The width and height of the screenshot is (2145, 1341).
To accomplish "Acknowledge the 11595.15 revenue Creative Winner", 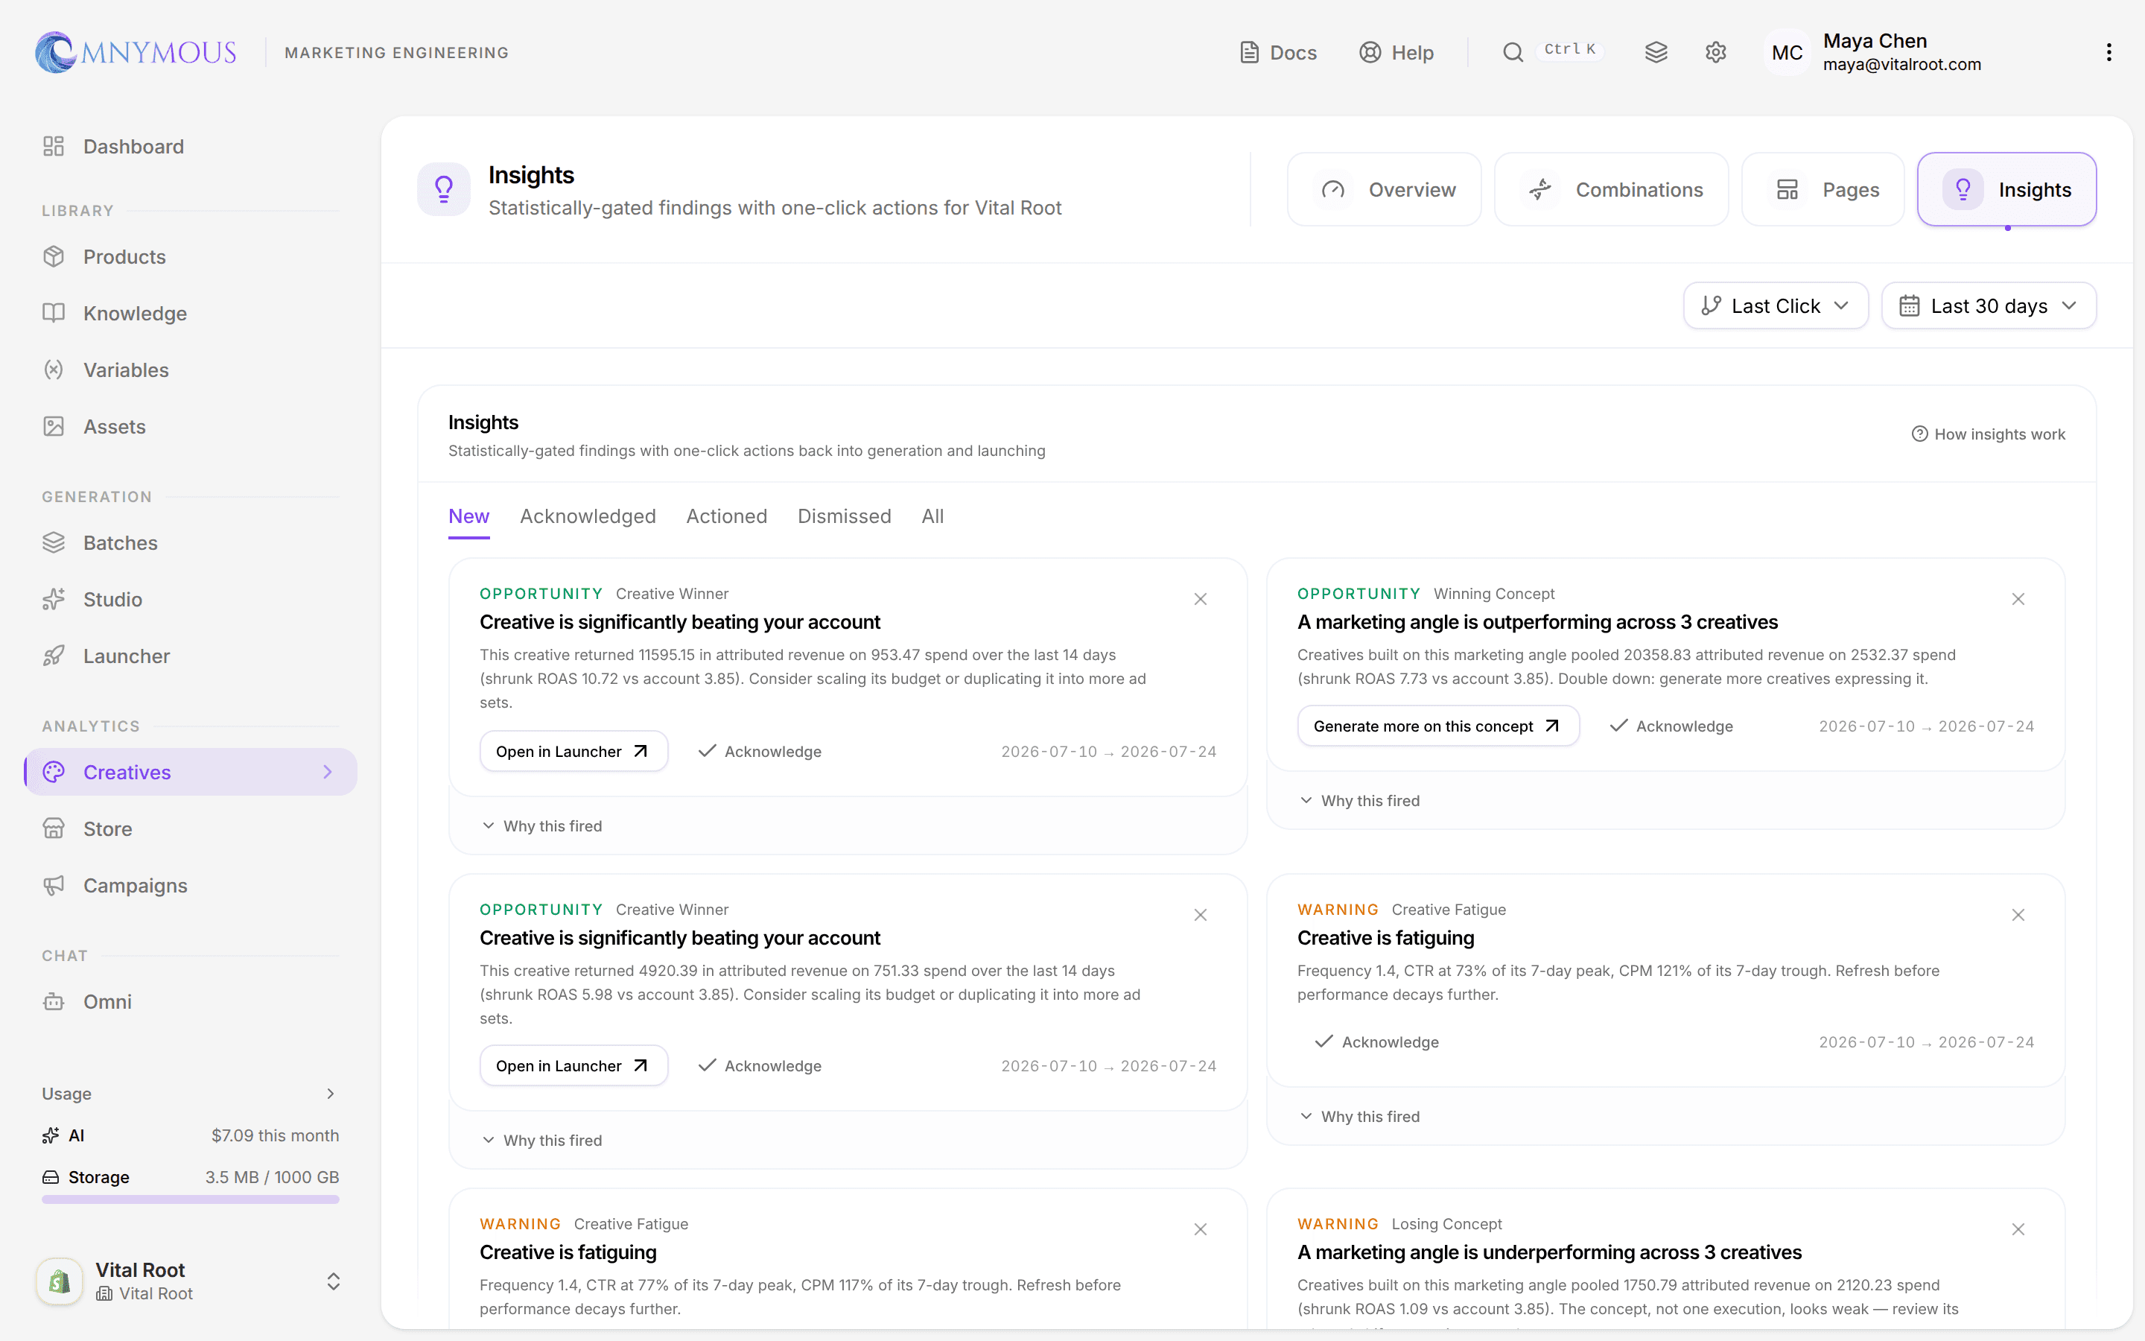I will [760, 751].
